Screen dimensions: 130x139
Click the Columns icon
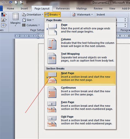click(x=24, y=25)
